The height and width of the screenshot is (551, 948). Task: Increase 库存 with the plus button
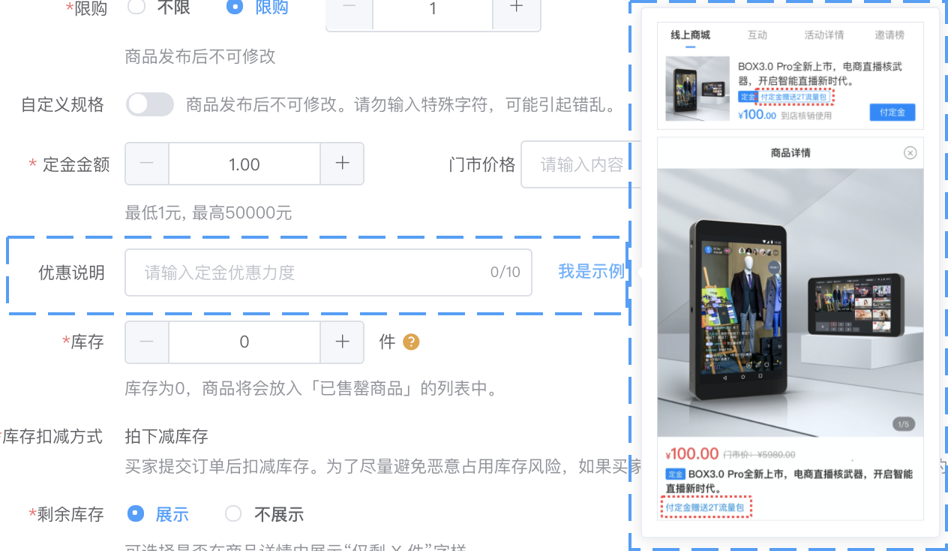[x=342, y=342]
